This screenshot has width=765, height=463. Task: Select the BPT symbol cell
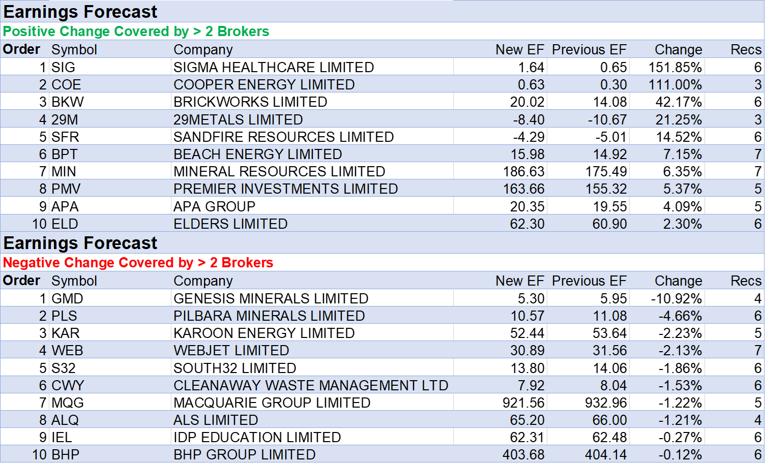(65, 154)
